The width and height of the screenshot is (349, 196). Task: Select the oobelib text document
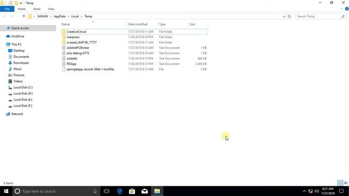coord(134,58)
